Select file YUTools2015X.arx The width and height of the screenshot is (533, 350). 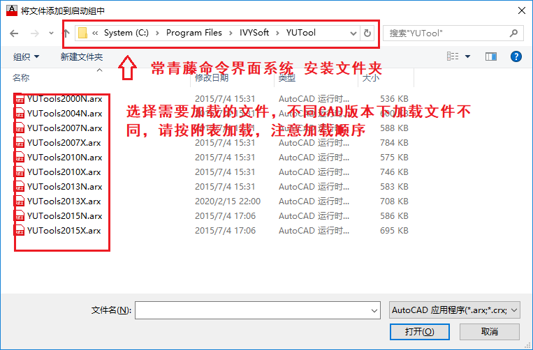point(64,230)
